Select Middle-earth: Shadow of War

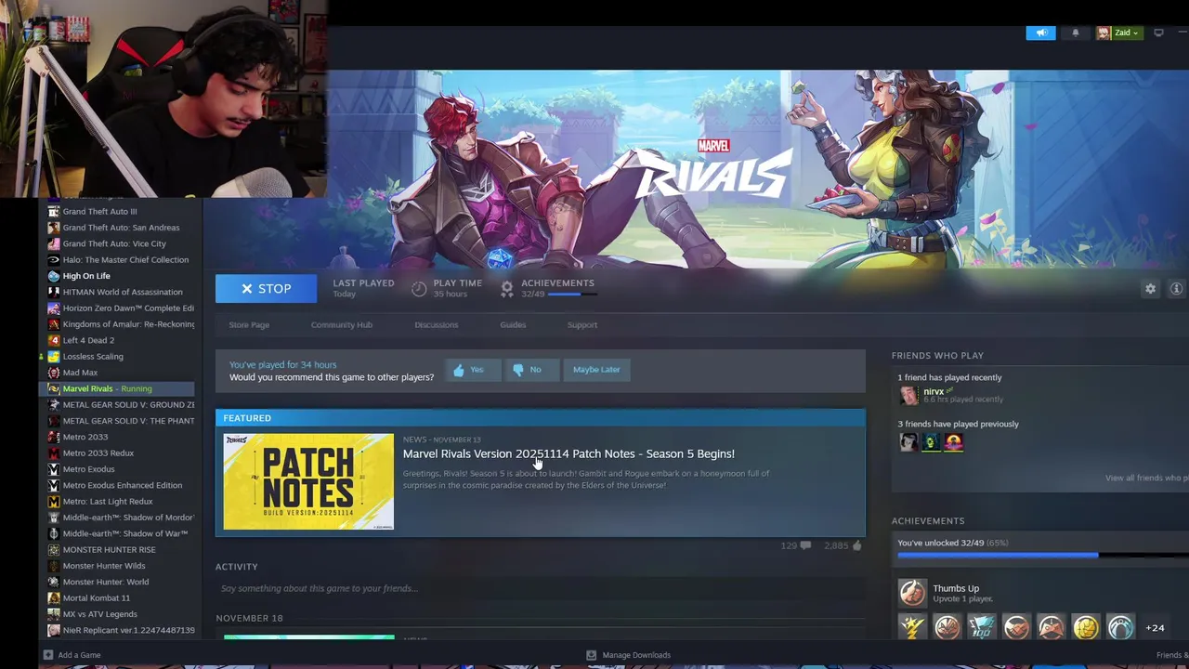click(121, 533)
